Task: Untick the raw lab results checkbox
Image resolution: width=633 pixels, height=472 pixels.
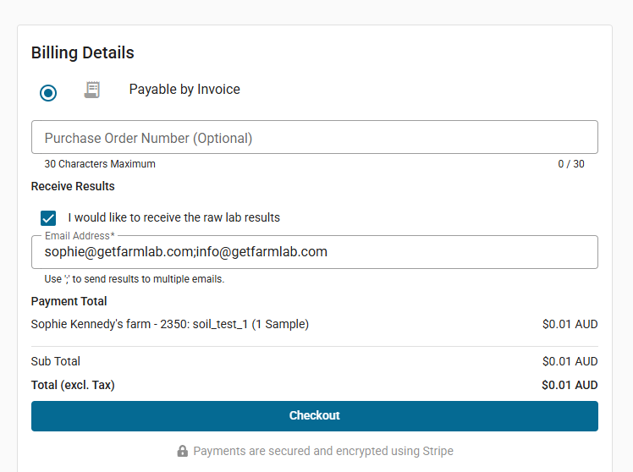Action: (x=48, y=217)
